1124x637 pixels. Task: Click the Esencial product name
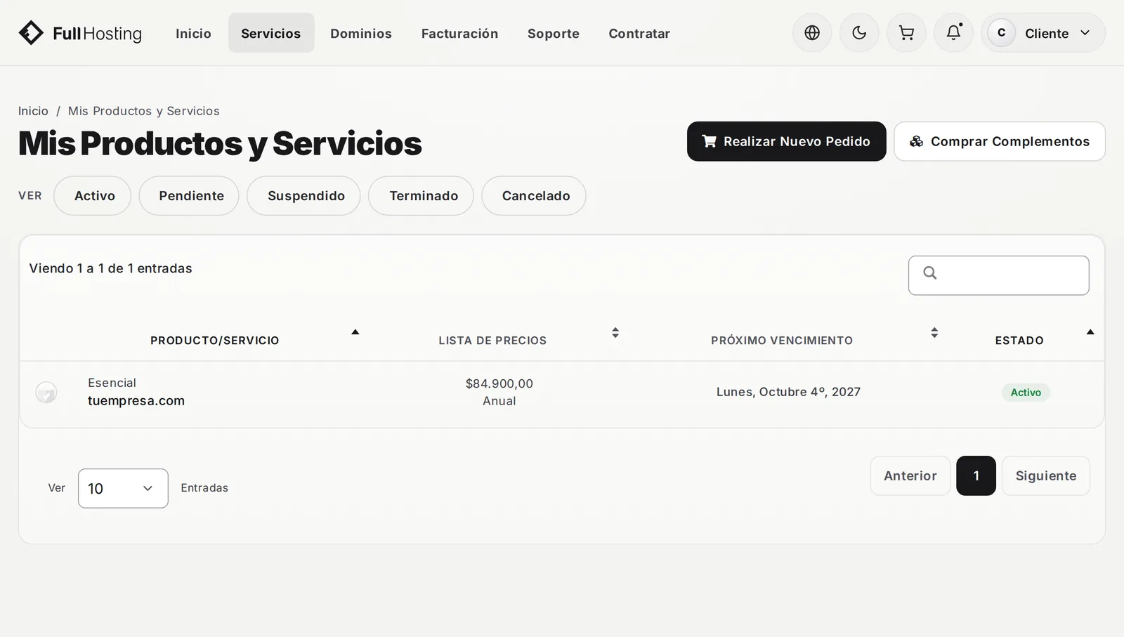tap(112, 383)
